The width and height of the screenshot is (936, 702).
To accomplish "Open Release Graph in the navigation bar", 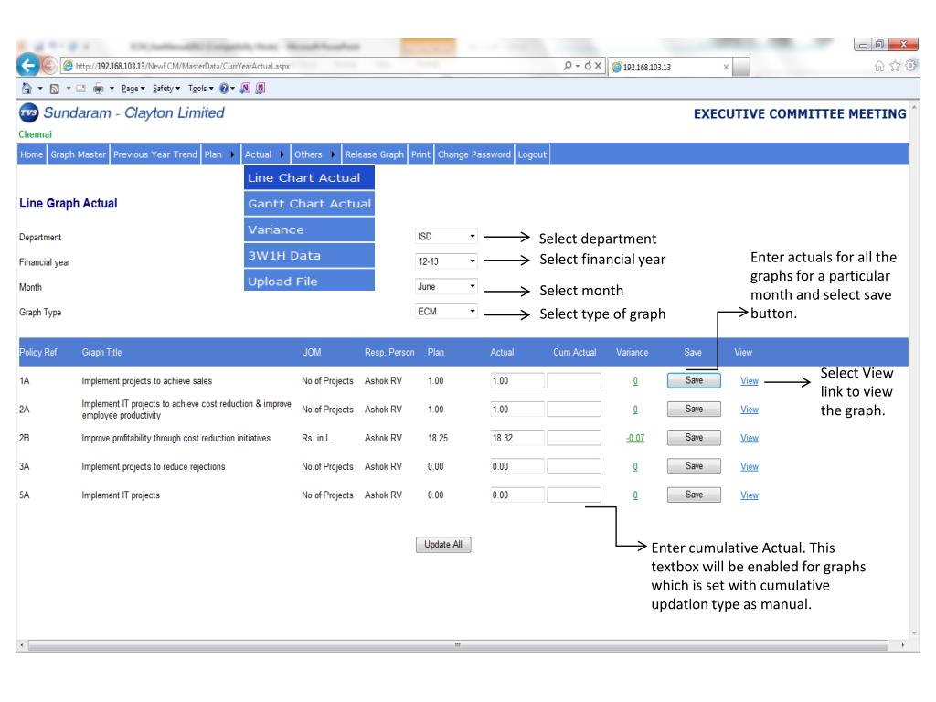I will (375, 154).
